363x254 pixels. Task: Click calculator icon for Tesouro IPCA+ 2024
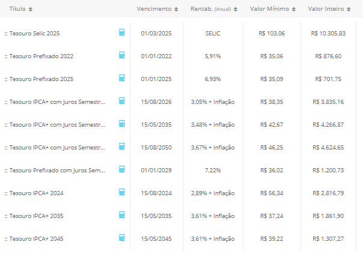[x=121, y=192]
